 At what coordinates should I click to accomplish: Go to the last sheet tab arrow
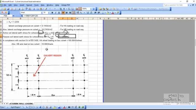[x=7, y=104]
